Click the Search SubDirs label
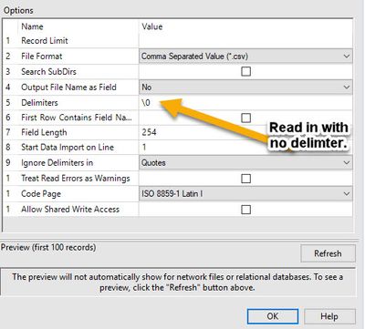This screenshot has height=329, width=365. (48, 72)
